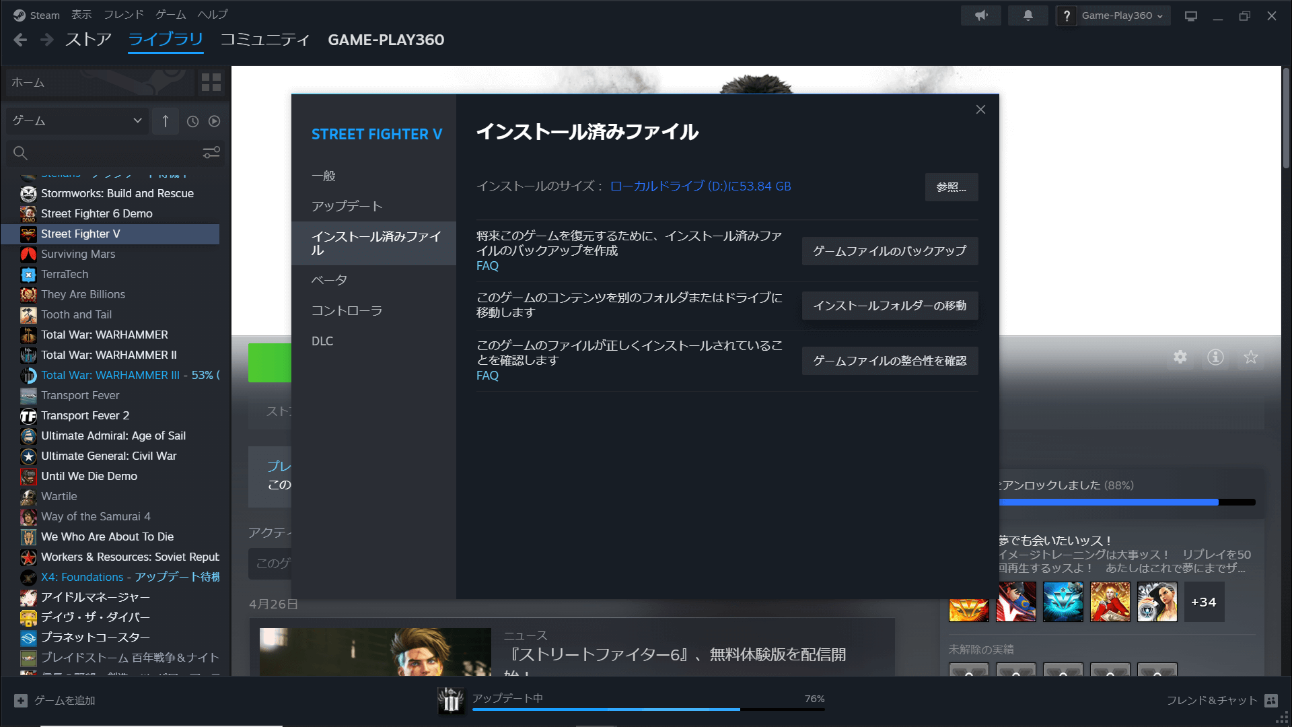Enter Big Picture mode via monitor icon

pyautogui.click(x=1191, y=15)
